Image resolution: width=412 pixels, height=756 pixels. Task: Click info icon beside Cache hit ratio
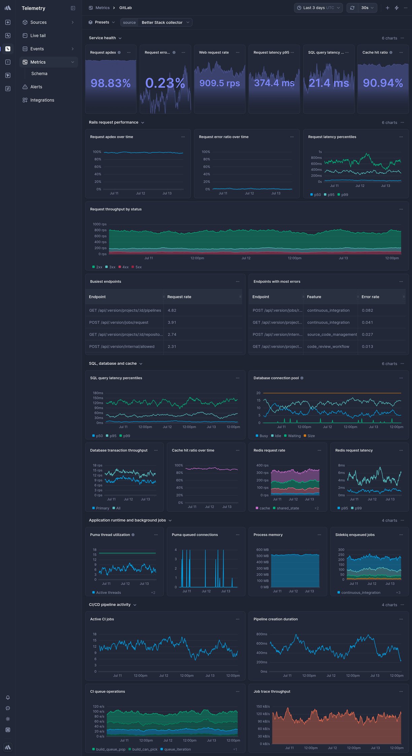tap(391, 52)
